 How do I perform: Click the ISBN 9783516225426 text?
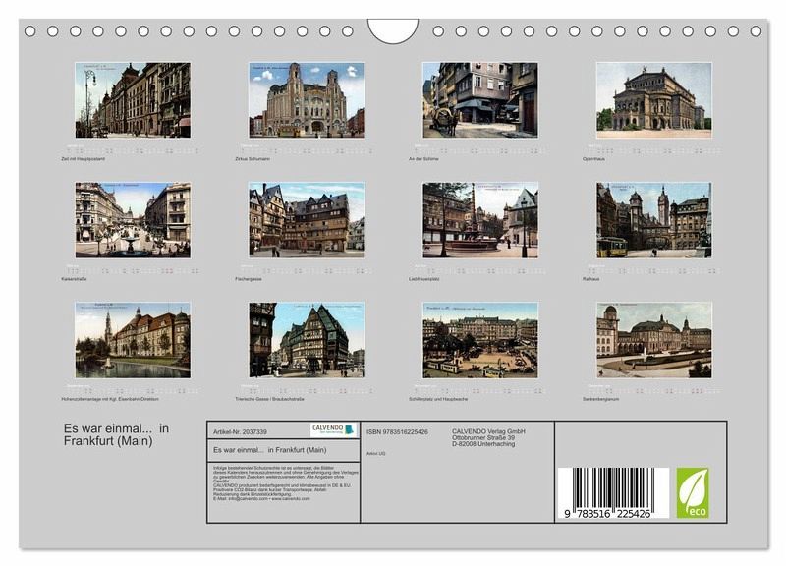pos(397,431)
